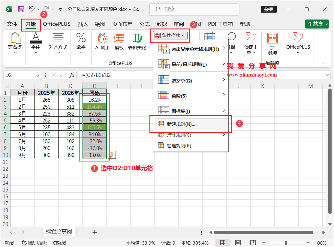
Task: Open the font (字体) group
Action: 36,43
